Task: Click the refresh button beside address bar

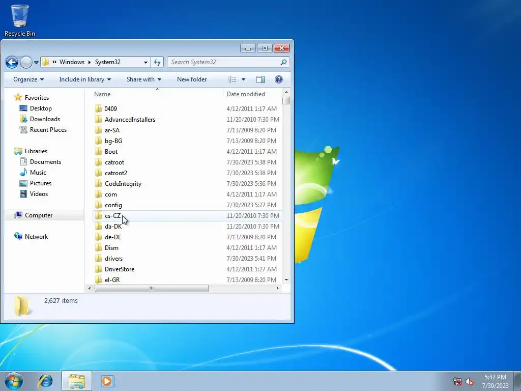Action: point(157,62)
